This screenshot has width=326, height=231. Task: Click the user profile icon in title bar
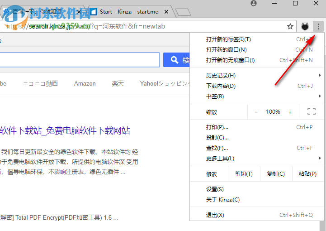254,3
